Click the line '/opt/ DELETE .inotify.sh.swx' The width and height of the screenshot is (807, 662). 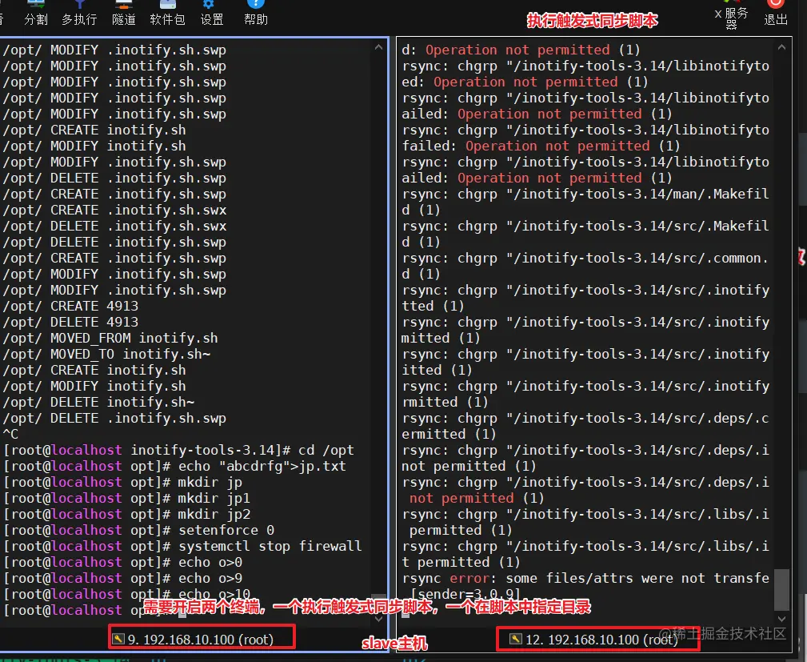point(114,227)
